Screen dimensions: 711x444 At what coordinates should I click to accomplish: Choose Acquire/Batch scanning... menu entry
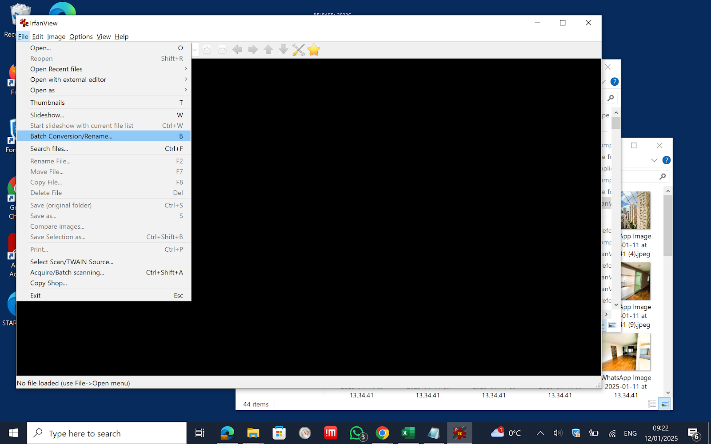(104, 273)
